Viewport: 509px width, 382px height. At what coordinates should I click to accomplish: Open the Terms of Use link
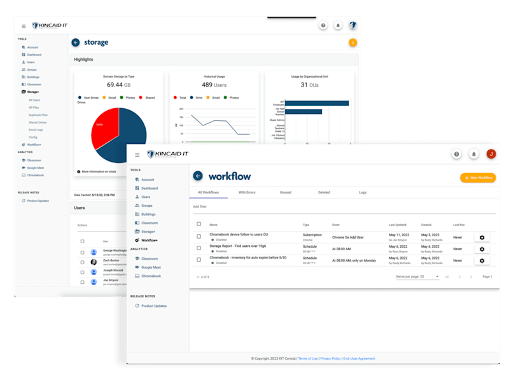[308, 358]
